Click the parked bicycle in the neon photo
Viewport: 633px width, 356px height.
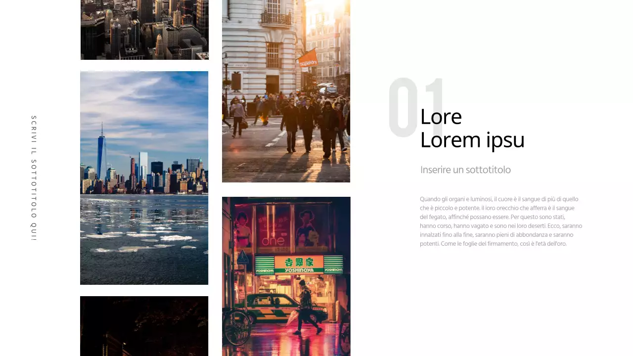pos(237,326)
